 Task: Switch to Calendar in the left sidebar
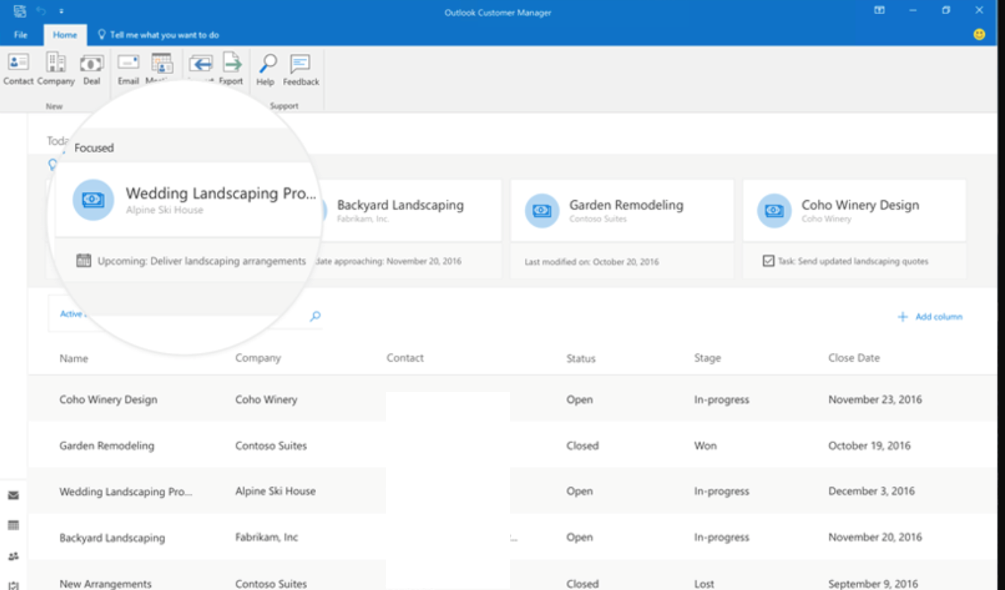point(13,525)
